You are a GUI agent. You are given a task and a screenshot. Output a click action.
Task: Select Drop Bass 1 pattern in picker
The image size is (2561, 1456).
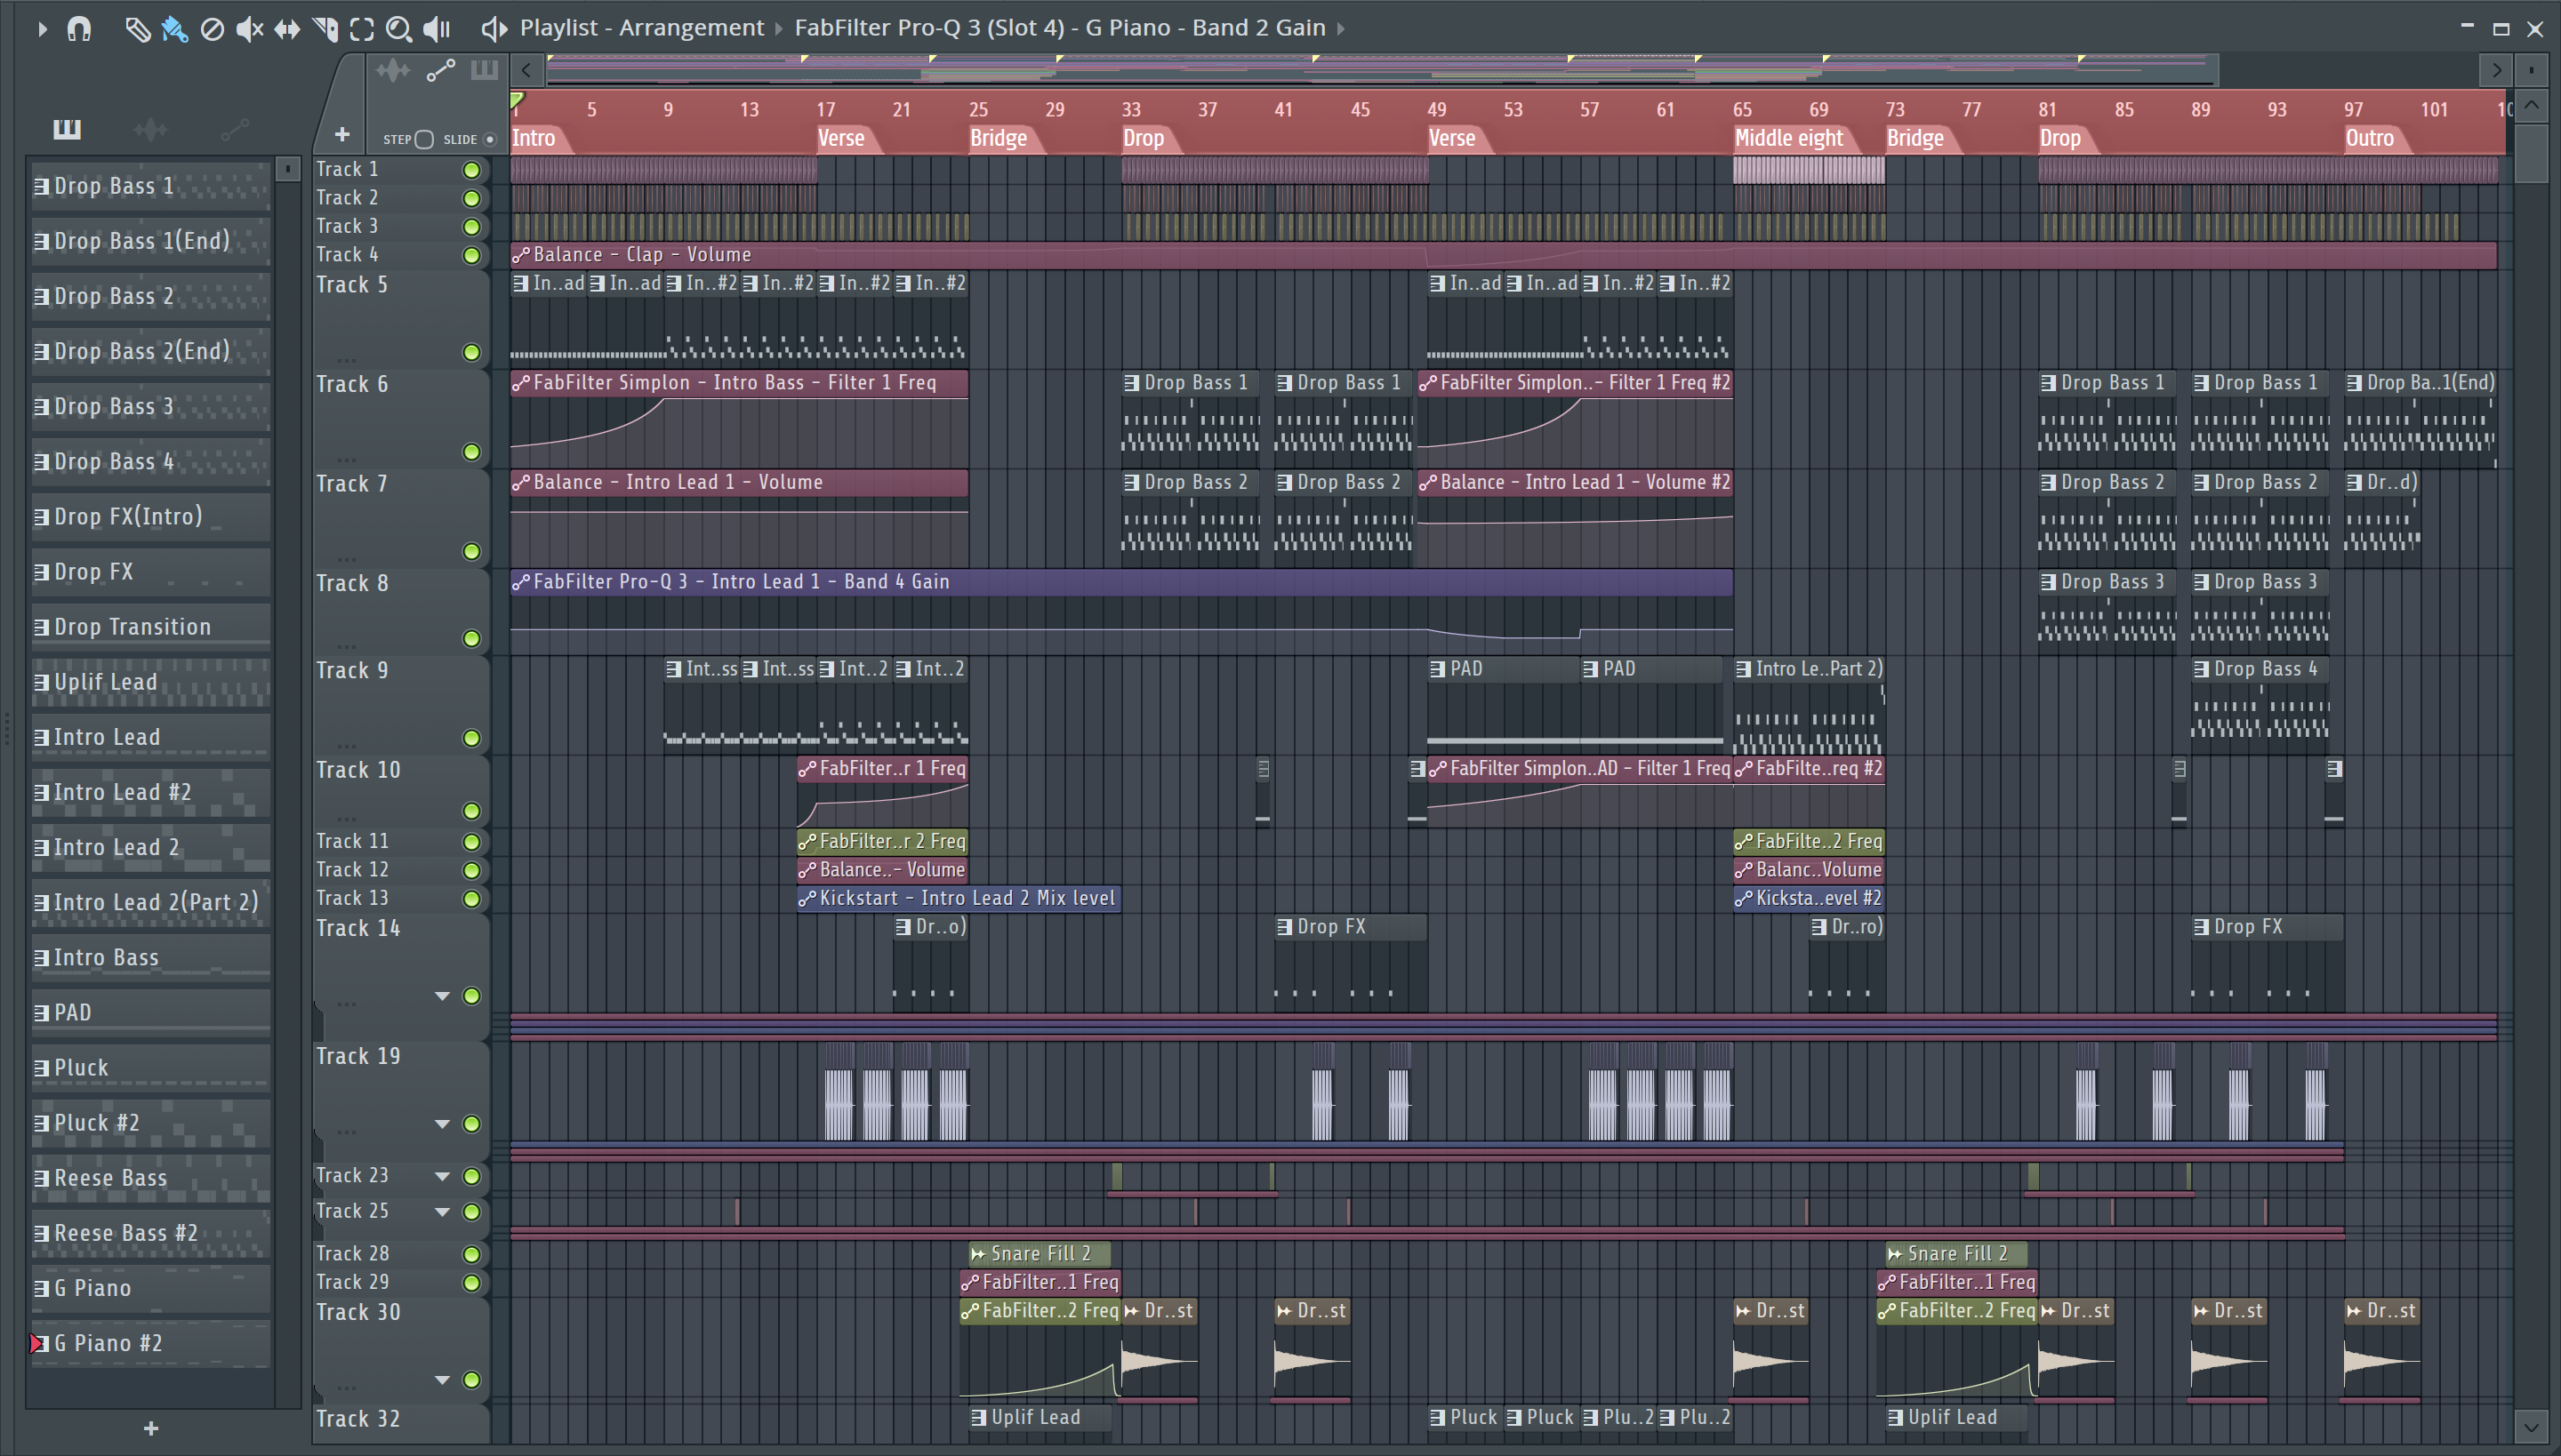[150, 186]
